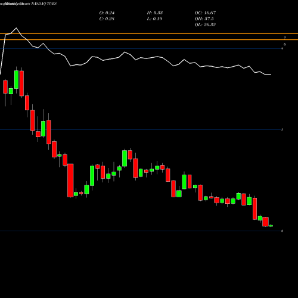Select the high value H: 0.33
The width and height of the screenshot is (298, 298).
(x=155, y=13)
